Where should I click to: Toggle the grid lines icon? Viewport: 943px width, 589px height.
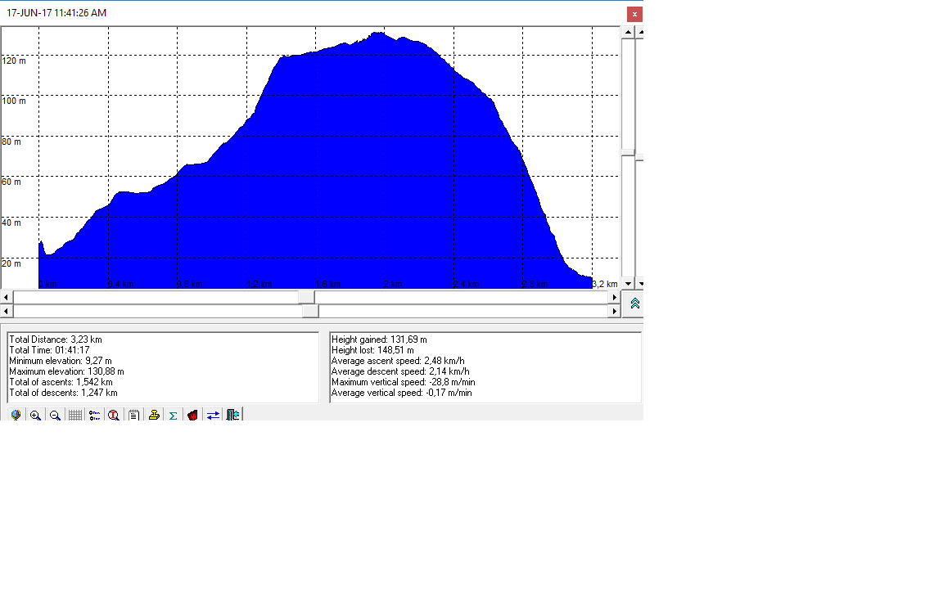pos(74,415)
